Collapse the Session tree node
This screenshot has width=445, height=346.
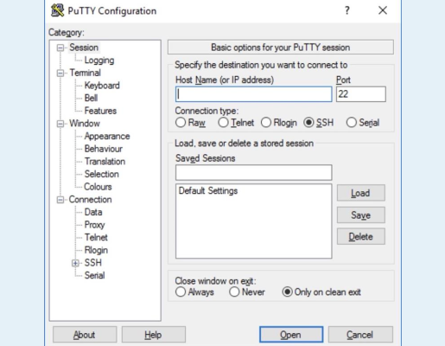tap(60, 48)
